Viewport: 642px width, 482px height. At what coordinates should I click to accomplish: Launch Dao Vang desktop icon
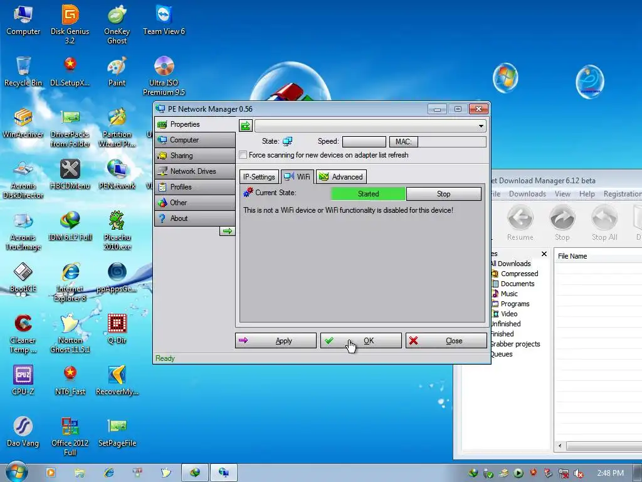pos(23,432)
